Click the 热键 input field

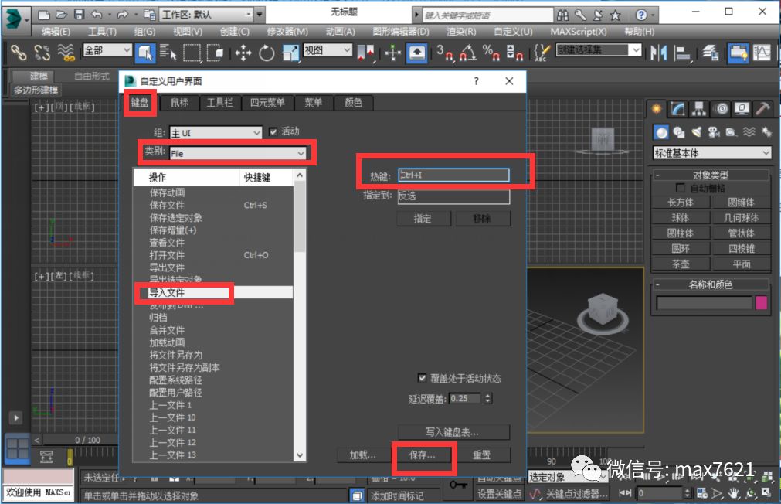453,175
